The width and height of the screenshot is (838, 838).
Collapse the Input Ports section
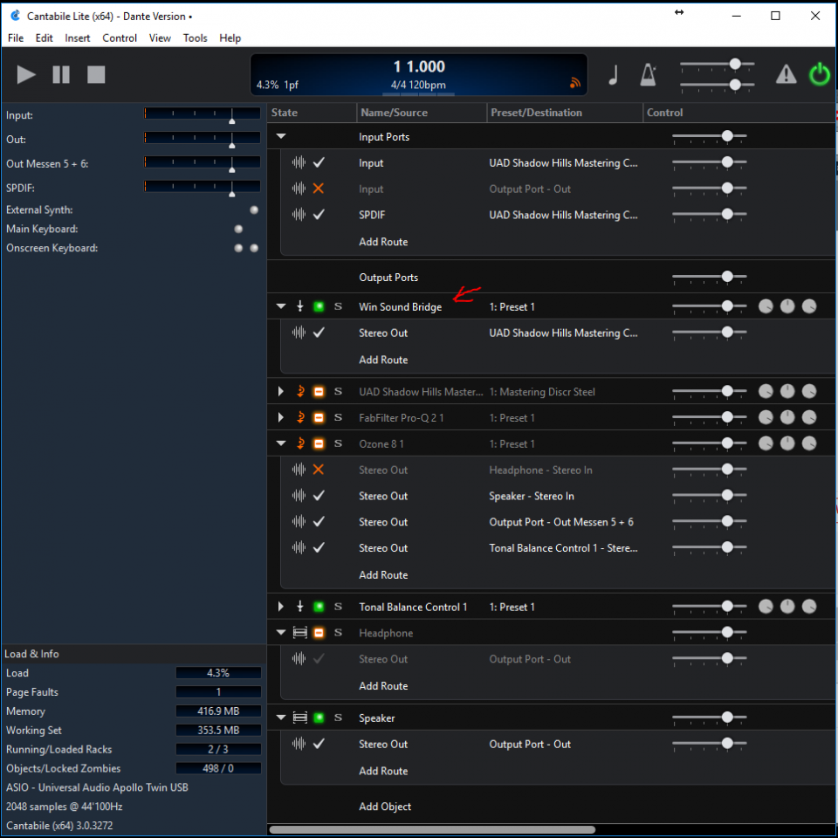281,136
